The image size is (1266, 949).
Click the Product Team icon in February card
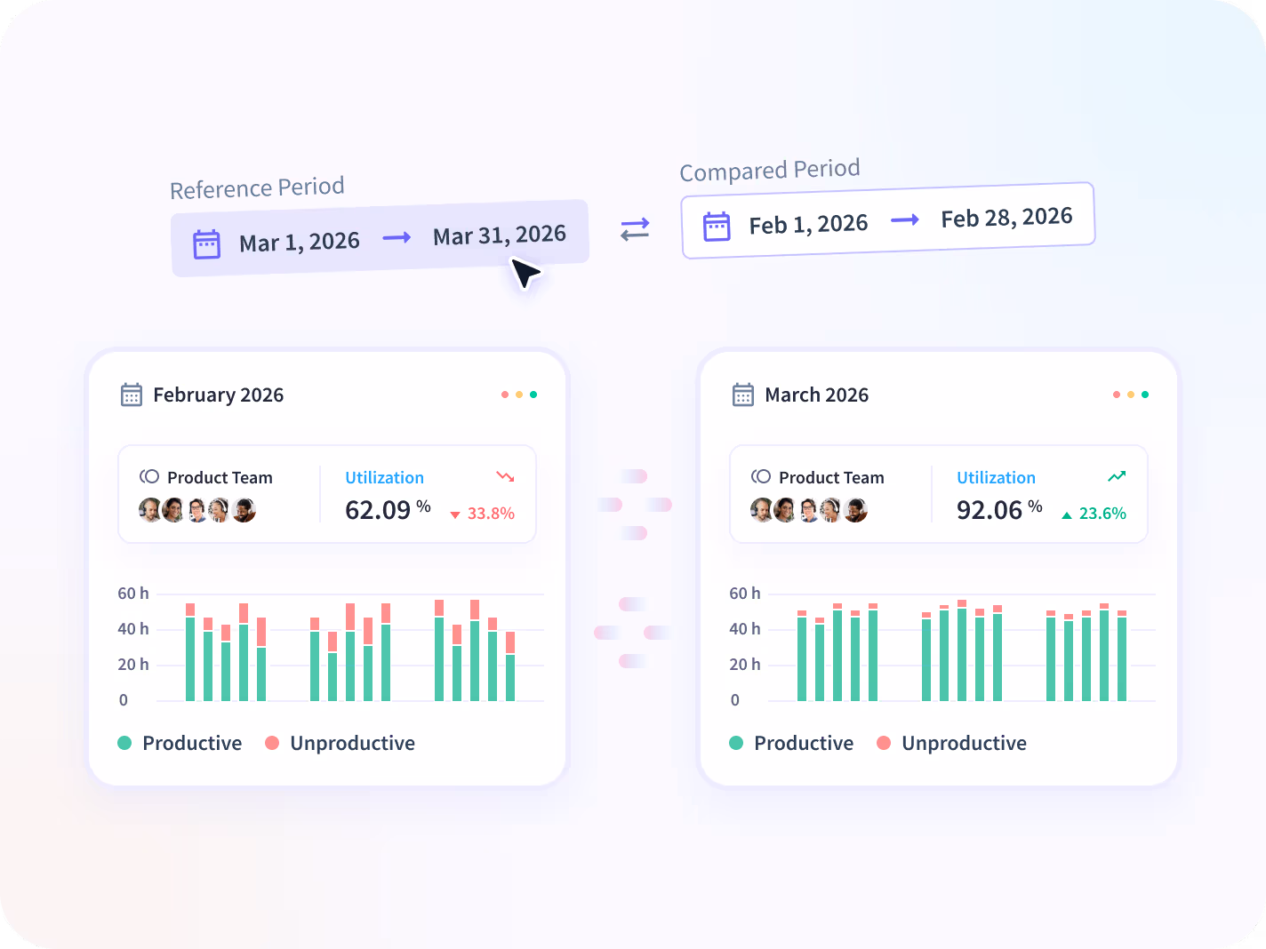(x=149, y=477)
